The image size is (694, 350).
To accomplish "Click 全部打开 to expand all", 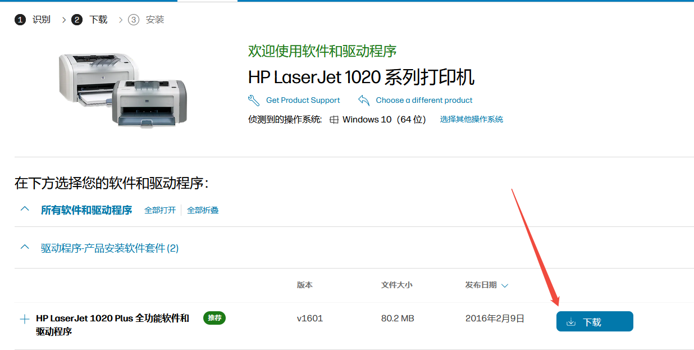I will 160,210.
